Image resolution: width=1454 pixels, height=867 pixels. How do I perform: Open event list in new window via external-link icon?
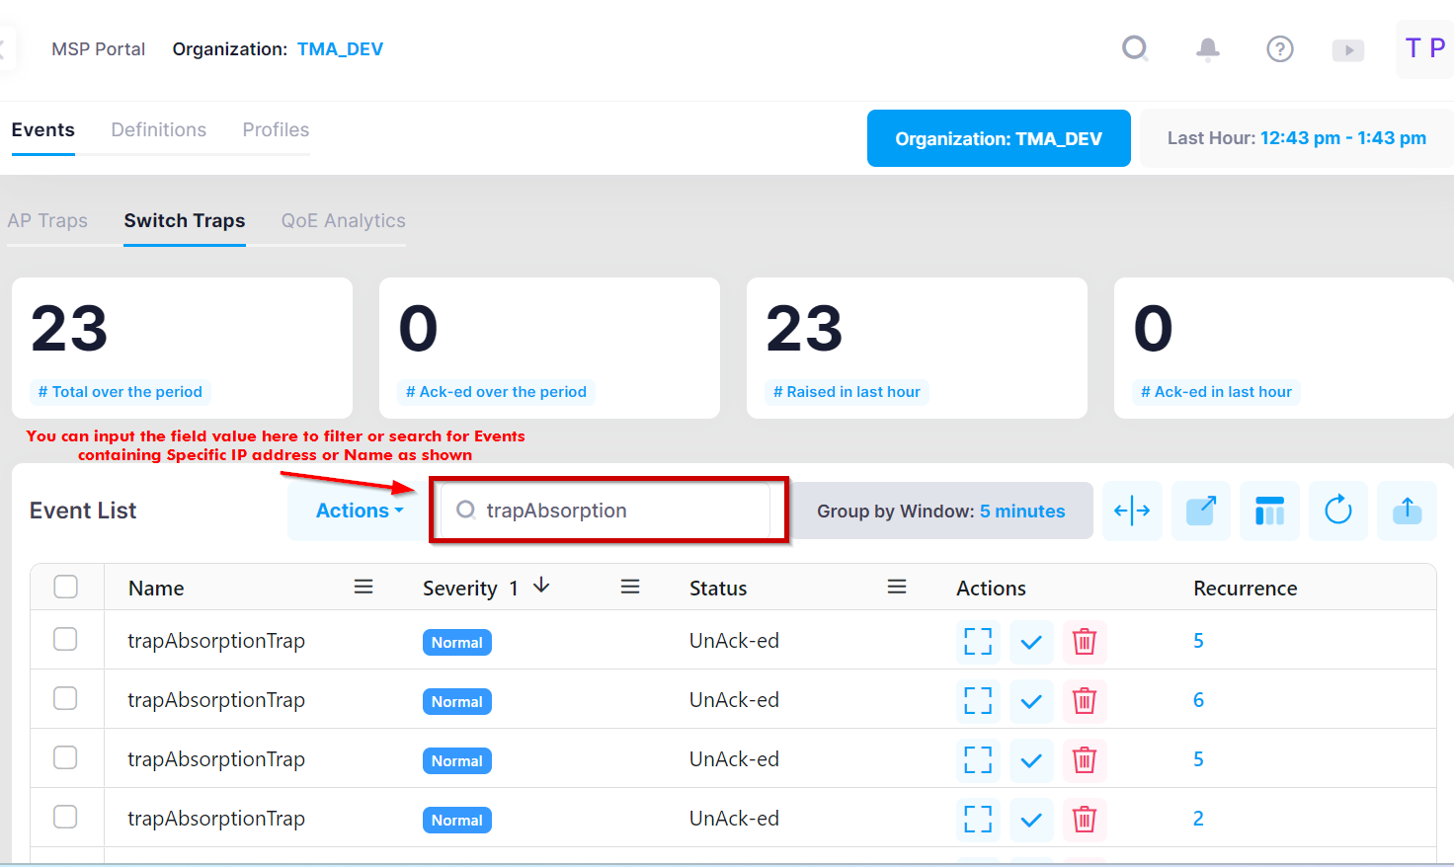coord(1201,511)
